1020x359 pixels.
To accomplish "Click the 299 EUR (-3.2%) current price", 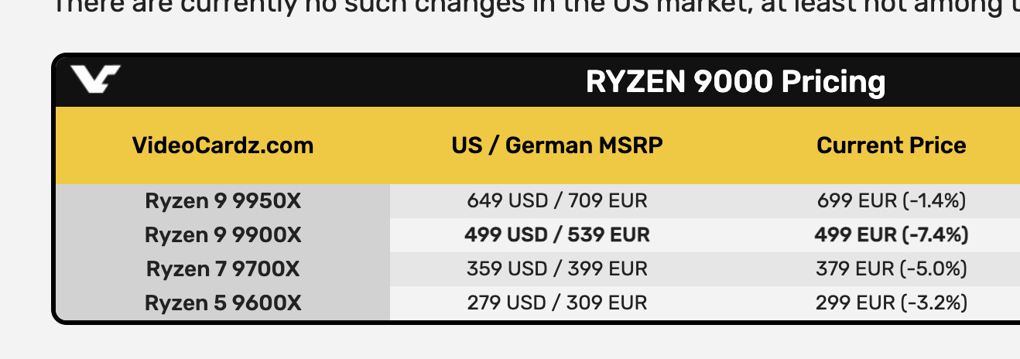I will click(x=892, y=303).
